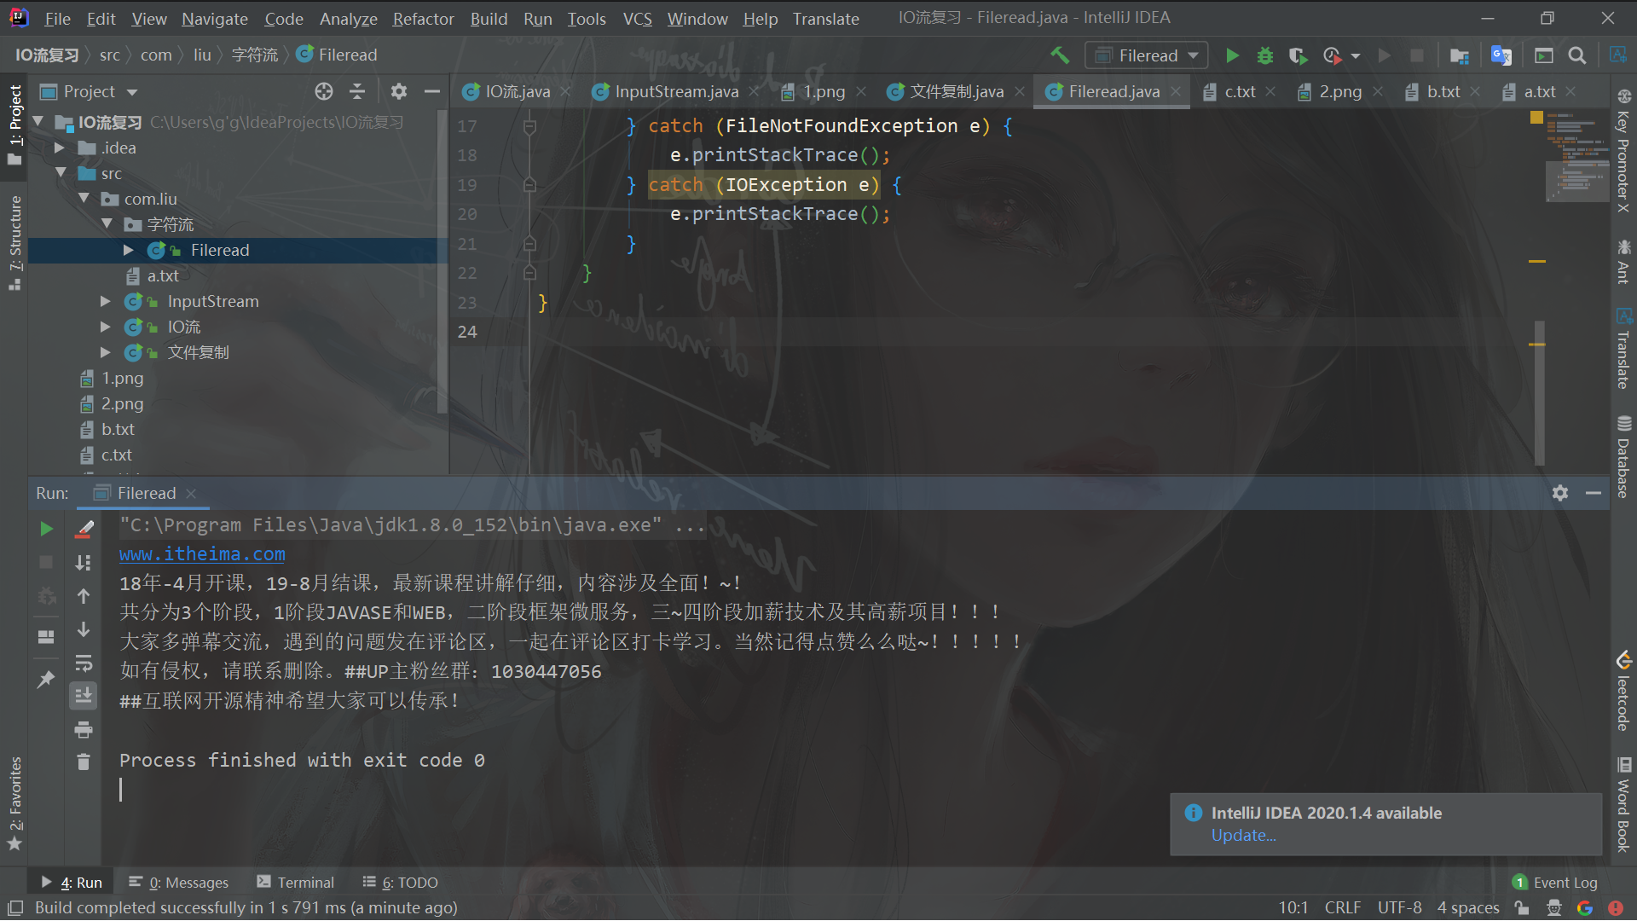The width and height of the screenshot is (1637, 921).
Task: Expand the 文件复制 class node
Action: tap(105, 352)
